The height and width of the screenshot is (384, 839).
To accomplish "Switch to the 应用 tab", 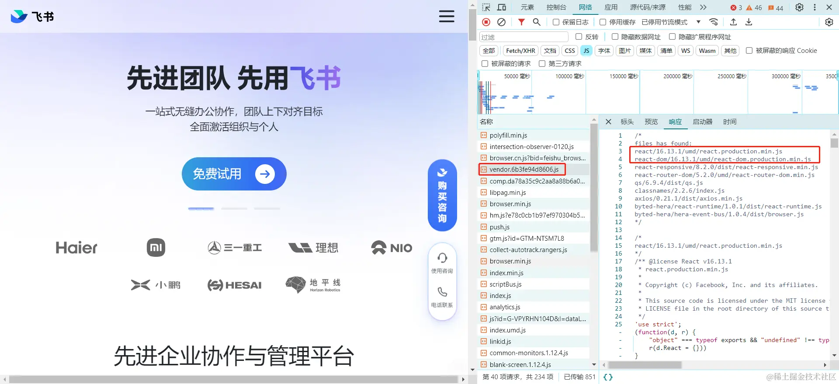I will pos(611,7).
